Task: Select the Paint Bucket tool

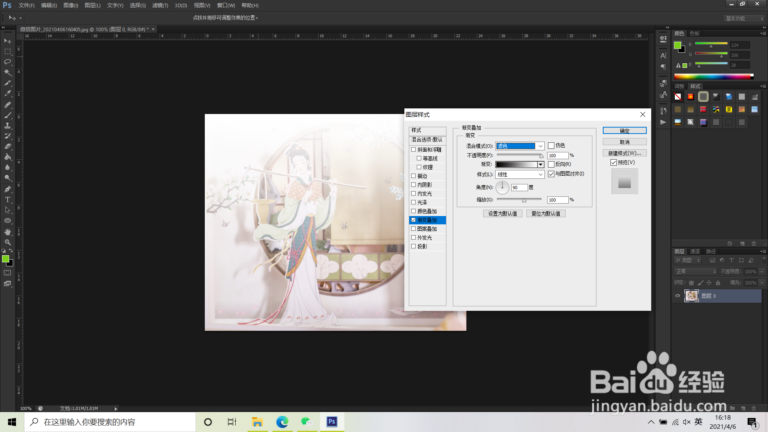Action: tap(8, 157)
